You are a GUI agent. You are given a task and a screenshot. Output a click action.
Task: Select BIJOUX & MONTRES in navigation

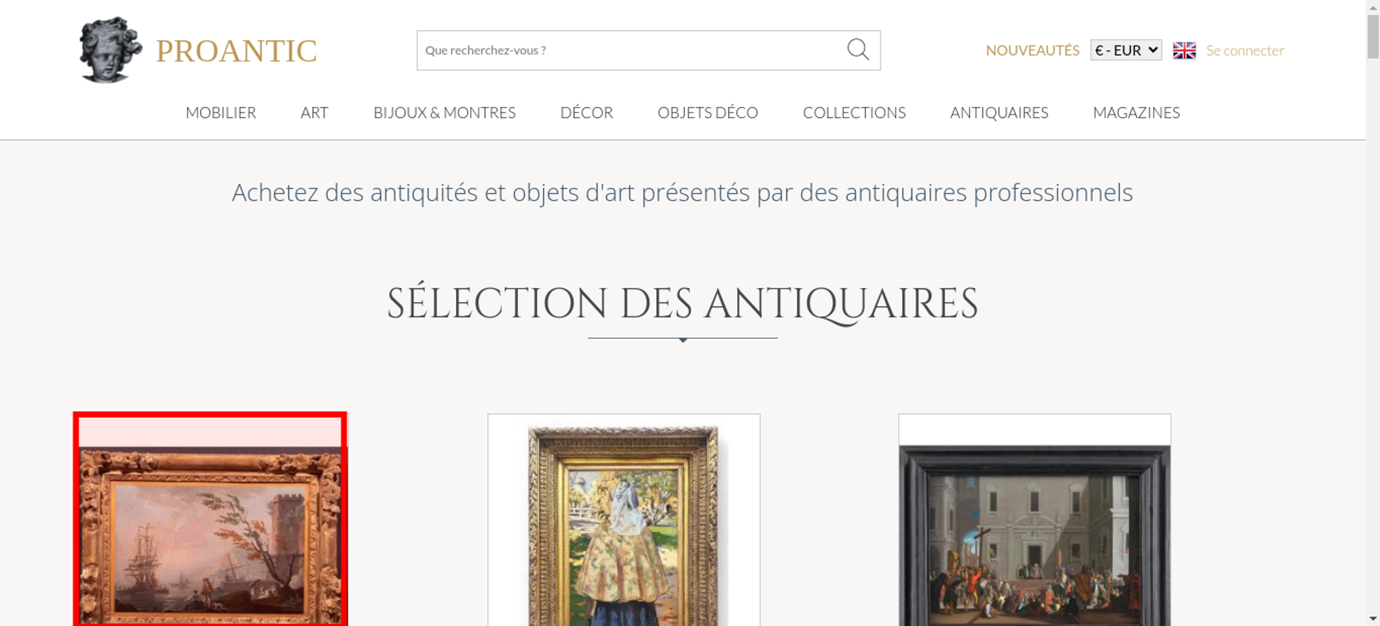click(x=444, y=112)
